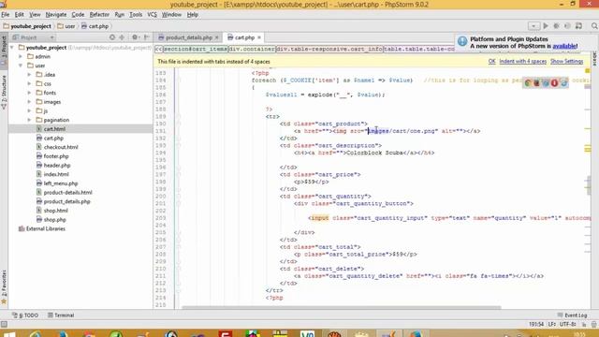Hide the Project tool window

click(x=147, y=37)
